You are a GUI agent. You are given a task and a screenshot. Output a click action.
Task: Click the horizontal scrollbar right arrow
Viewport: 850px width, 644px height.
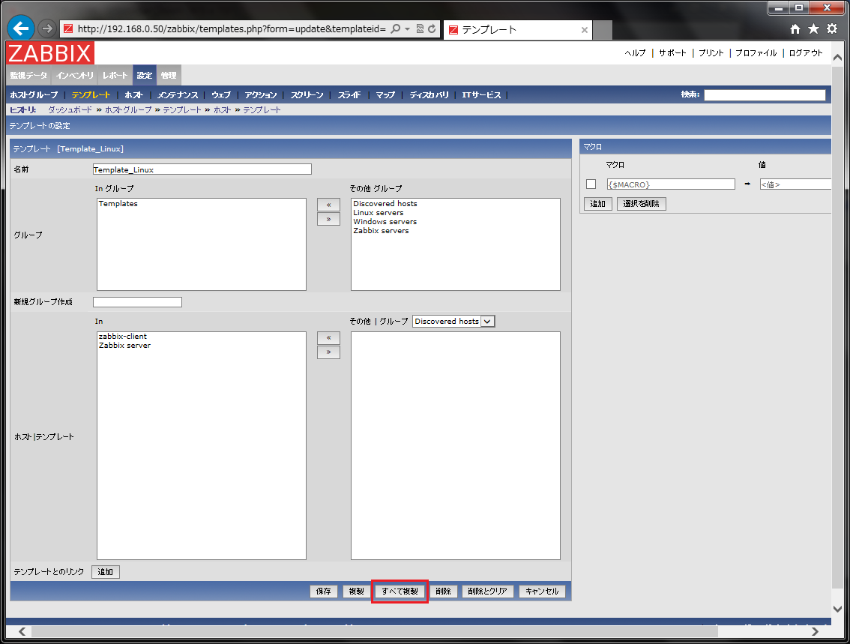815,631
